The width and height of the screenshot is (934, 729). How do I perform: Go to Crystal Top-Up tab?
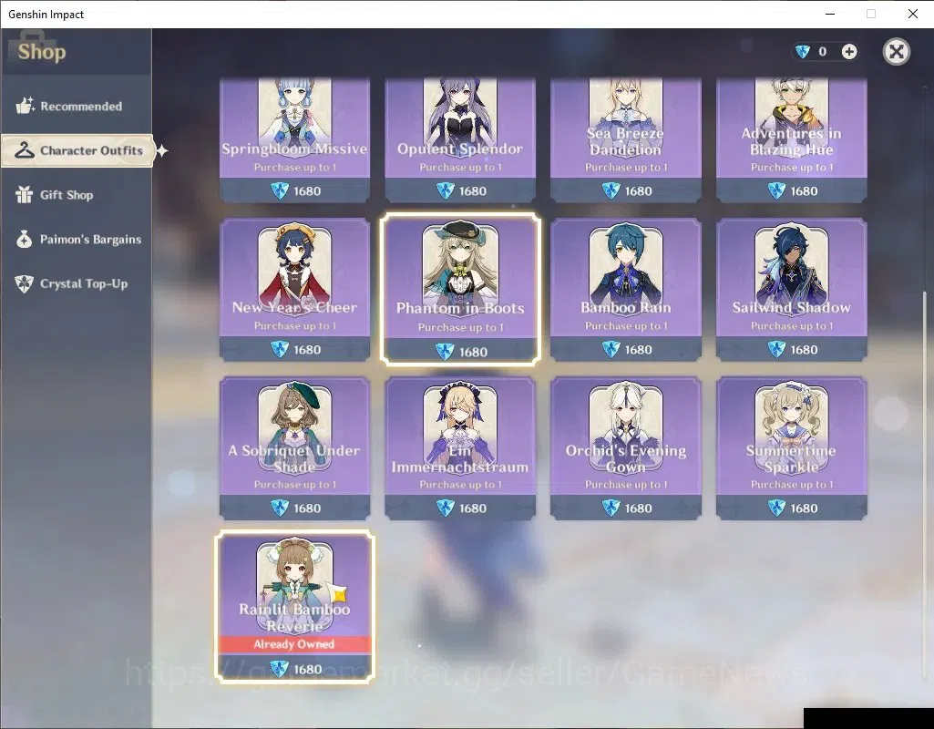(x=77, y=283)
